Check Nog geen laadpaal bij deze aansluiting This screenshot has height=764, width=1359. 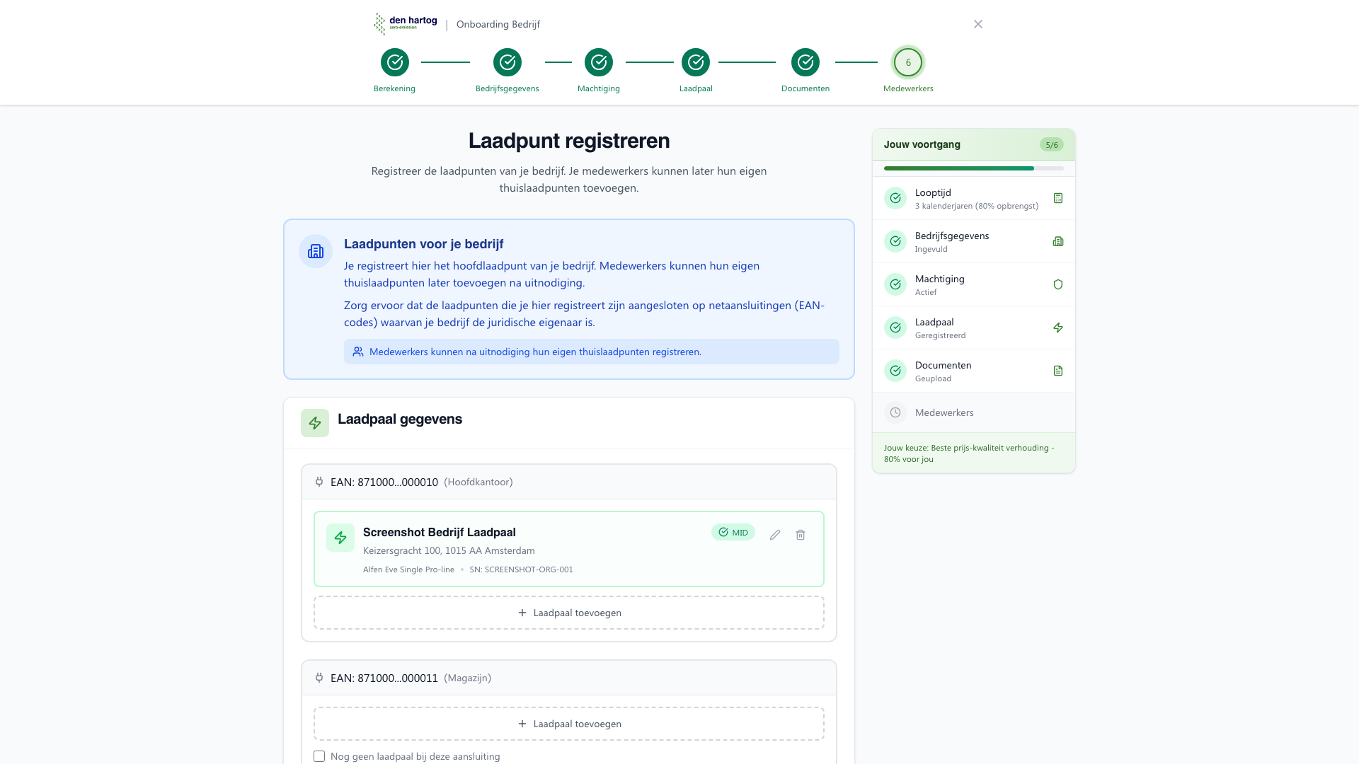pos(319,756)
